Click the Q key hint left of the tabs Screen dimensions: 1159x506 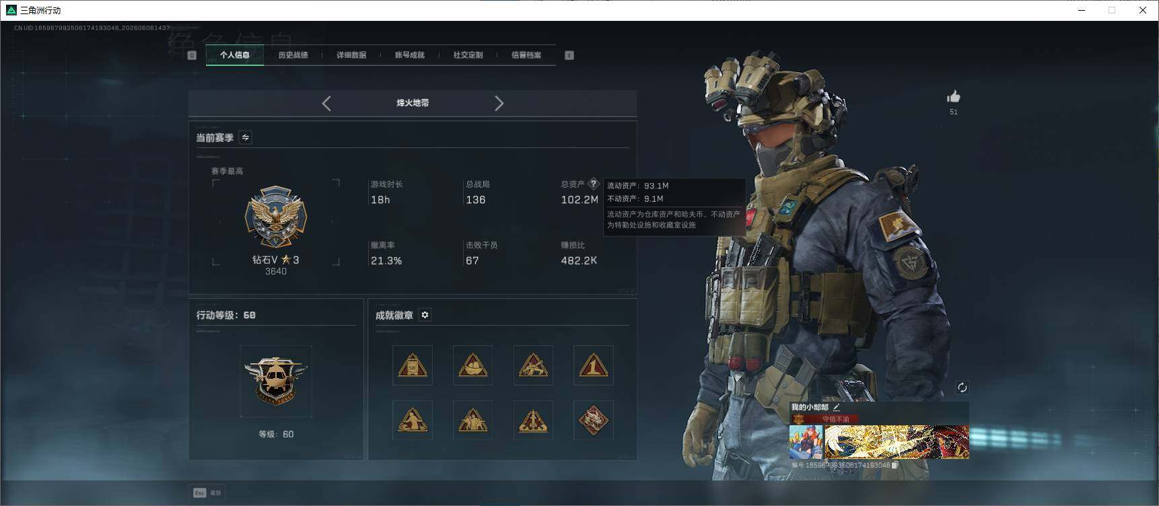tap(192, 55)
